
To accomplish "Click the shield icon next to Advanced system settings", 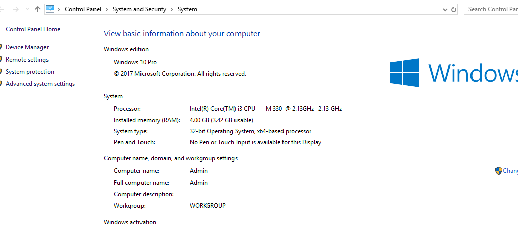I will point(1,84).
